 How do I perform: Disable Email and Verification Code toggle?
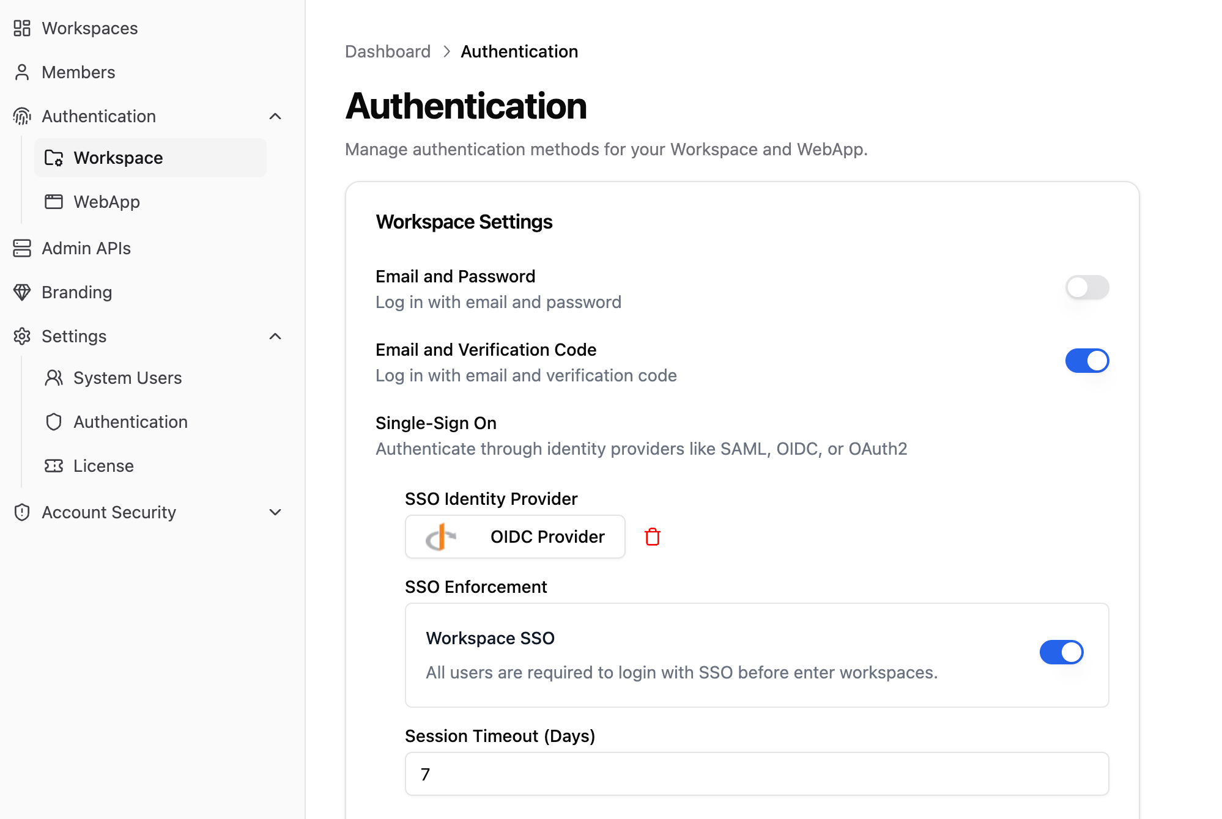[1087, 361]
